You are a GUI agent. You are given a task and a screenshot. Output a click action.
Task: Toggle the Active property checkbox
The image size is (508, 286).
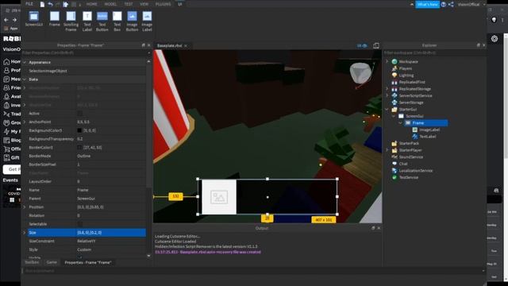pyautogui.click(x=79, y=114)
